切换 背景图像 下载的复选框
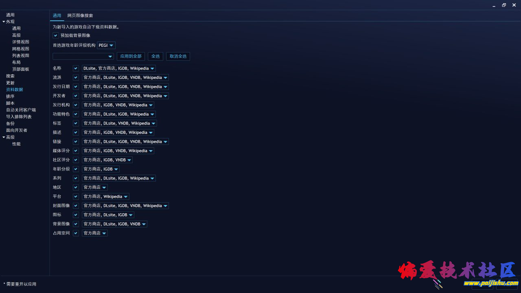 pyautogui.click(x=76, y=223)
